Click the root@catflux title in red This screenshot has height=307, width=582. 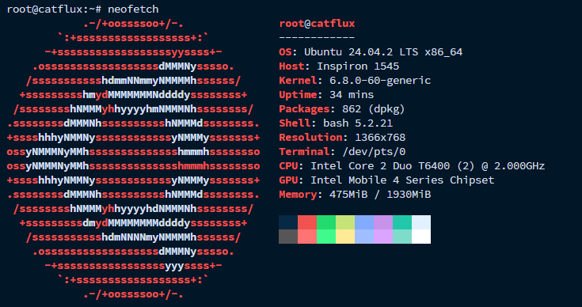click(317, 24)
